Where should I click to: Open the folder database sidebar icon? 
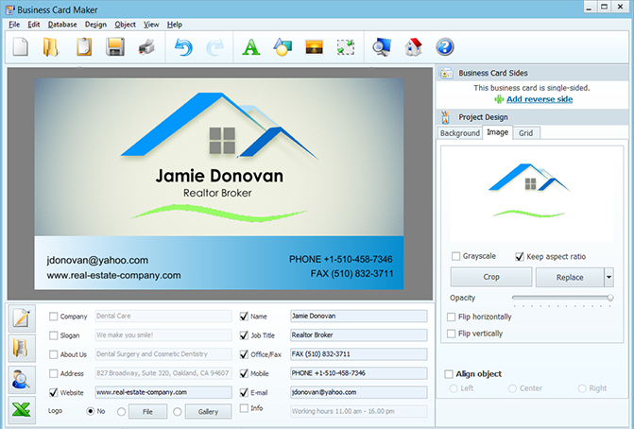tap(22, 348)
